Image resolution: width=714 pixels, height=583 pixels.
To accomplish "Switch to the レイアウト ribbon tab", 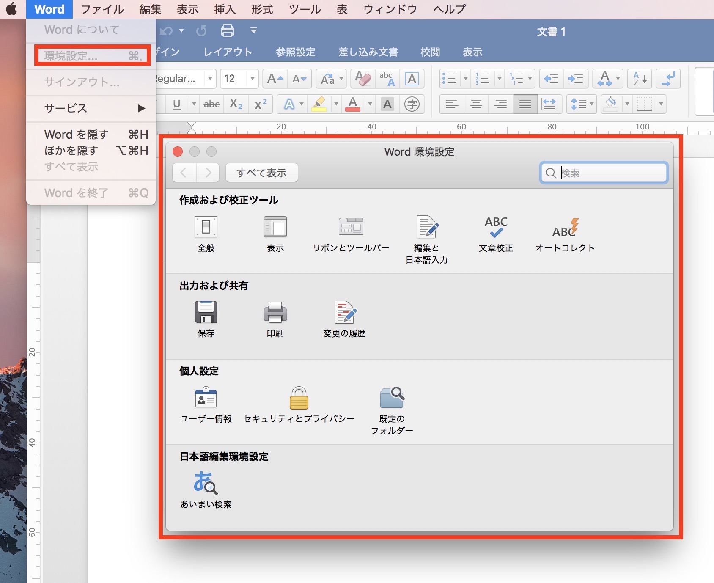I will click(228, 52).
